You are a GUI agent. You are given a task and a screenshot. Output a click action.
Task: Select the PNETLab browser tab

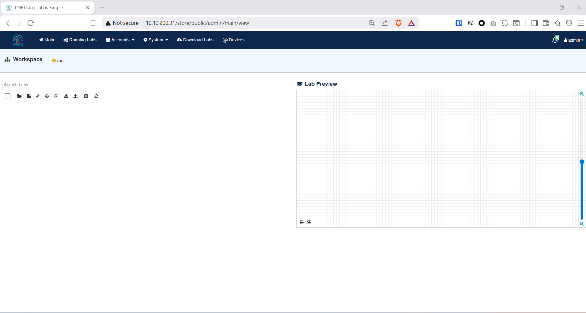click(47, 8)
